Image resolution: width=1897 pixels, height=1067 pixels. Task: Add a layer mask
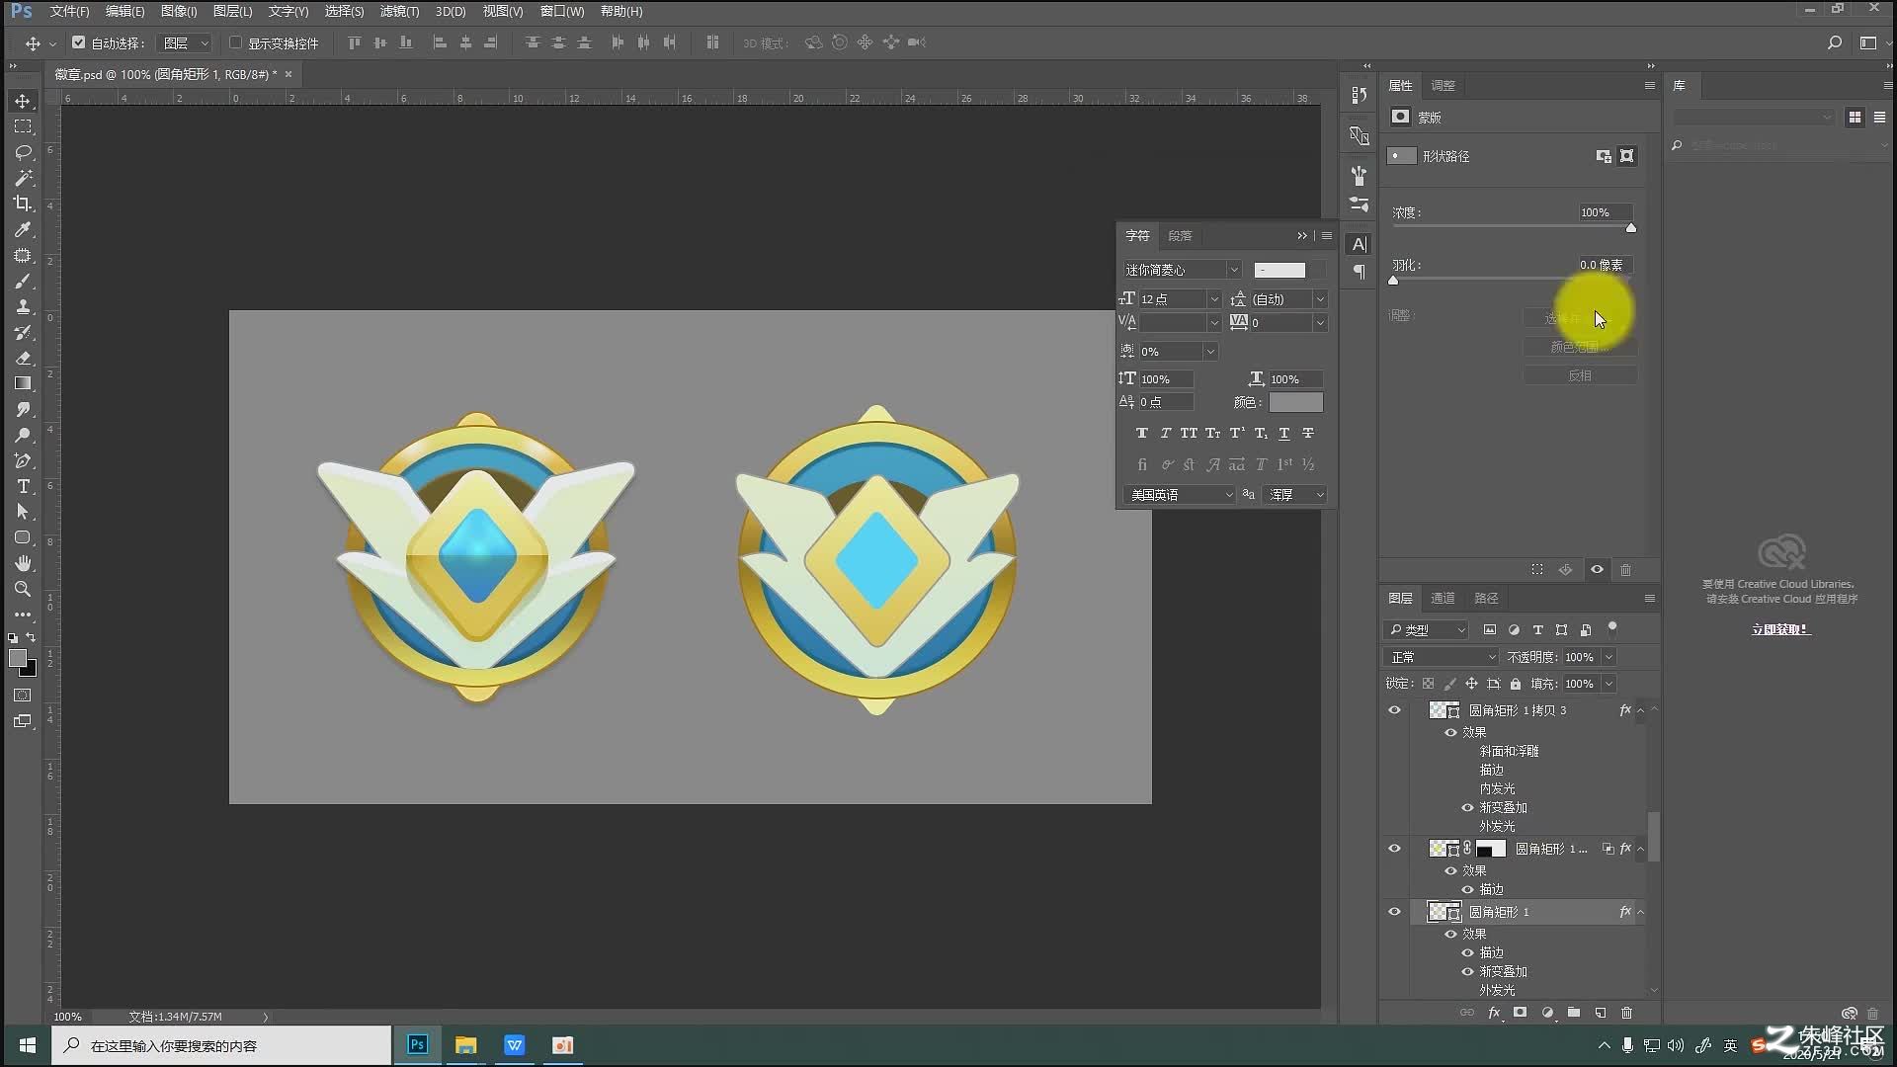pyautogui.click(x=1521, y=1013)
